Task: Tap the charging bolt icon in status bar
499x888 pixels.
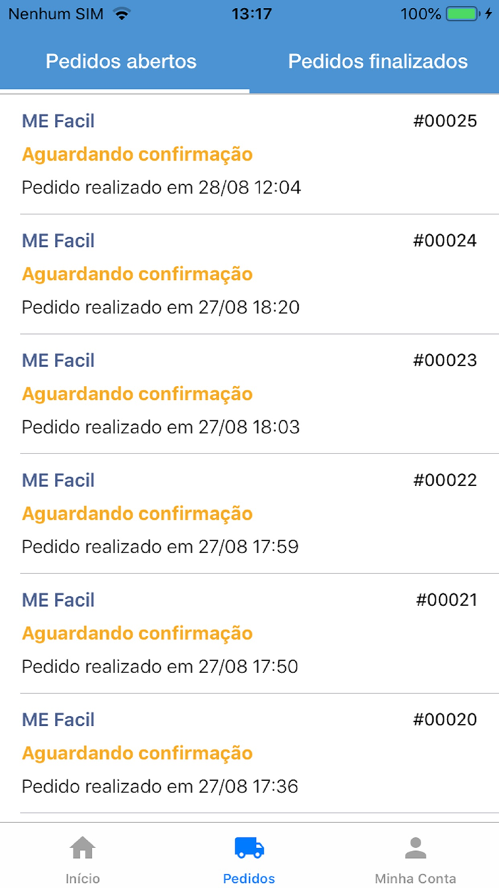Action: [490, 13]
